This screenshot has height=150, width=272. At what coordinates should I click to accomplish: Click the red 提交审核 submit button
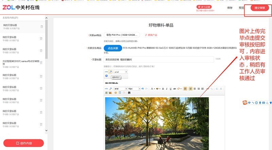pyautogui.click(x=260, y=8)
